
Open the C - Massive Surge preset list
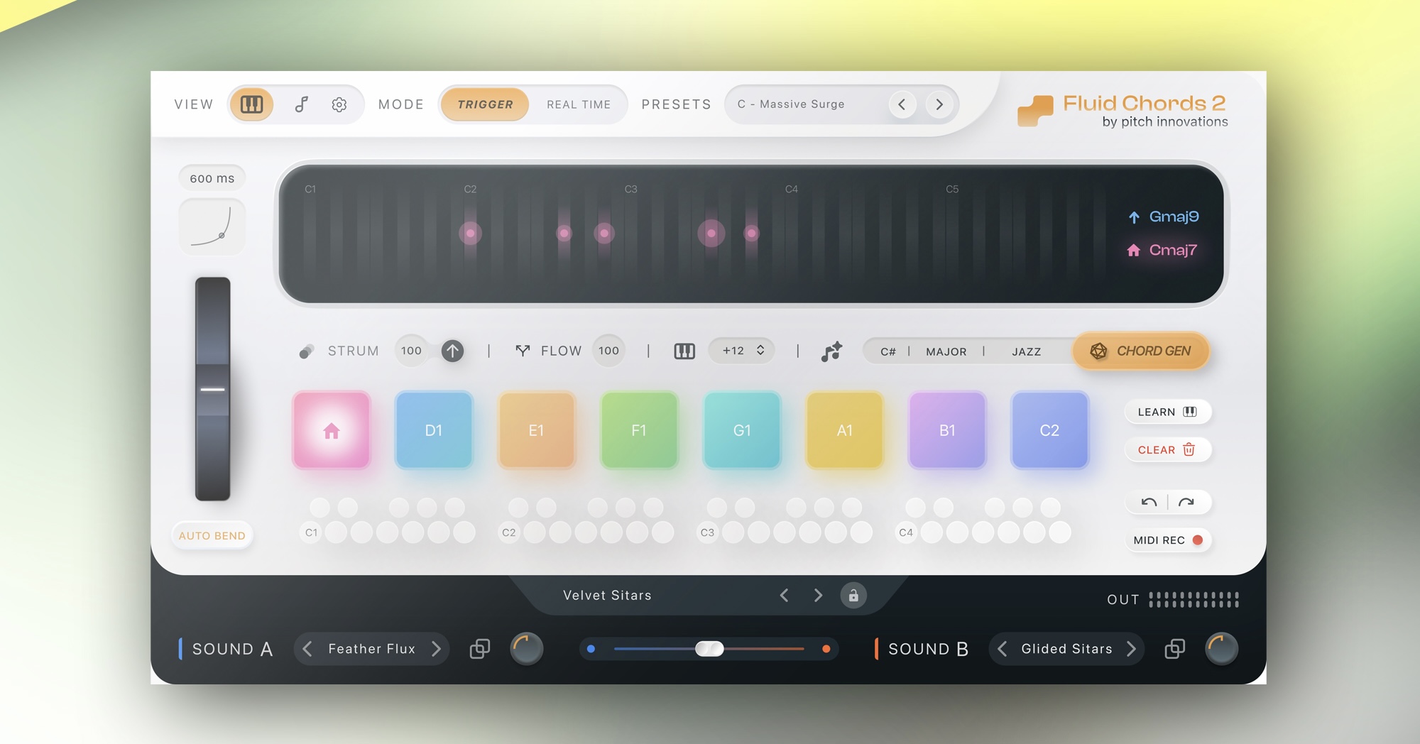coord(791,104)
